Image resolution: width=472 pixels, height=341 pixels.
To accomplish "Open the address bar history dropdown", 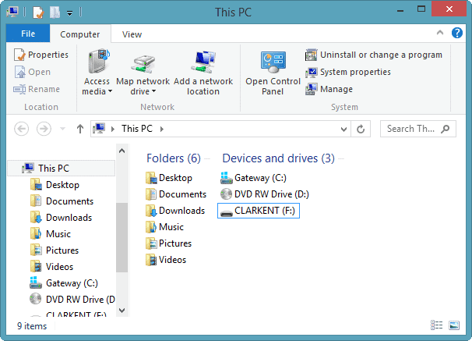I will [x=343, y=130].
